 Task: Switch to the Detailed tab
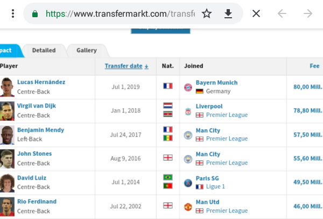[x=44, y=50]
